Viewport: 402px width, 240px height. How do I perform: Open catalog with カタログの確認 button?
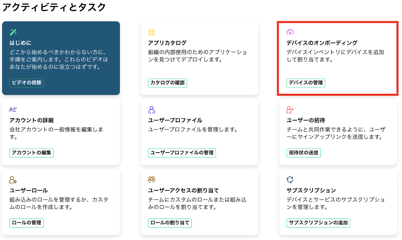[x=167, y=83]
